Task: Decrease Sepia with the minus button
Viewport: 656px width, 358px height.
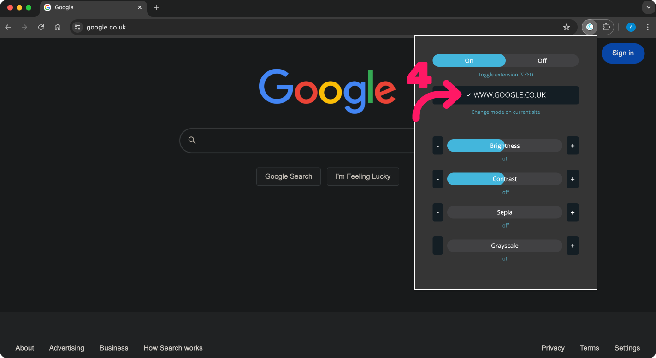Action: pos(437,212)
